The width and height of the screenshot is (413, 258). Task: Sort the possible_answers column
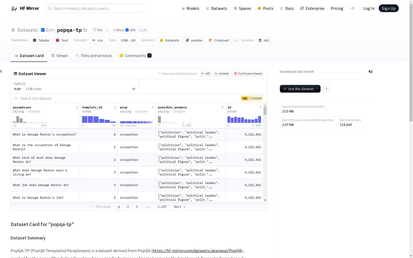[x=222, y=107]
